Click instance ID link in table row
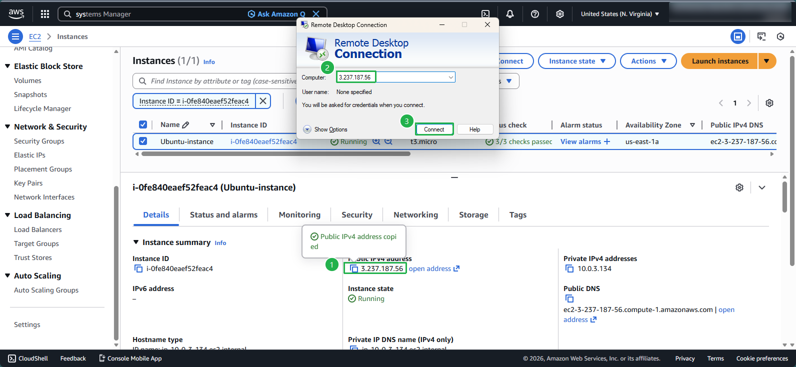This screenshot has height=367, width=796. pos(263,141)
